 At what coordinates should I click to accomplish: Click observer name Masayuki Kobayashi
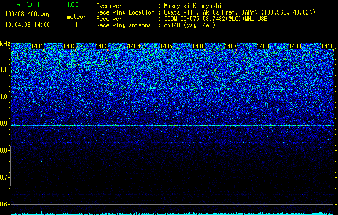point(193,6)
